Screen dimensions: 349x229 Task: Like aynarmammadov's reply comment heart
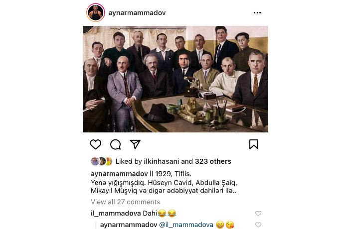[x=258, y=225]
